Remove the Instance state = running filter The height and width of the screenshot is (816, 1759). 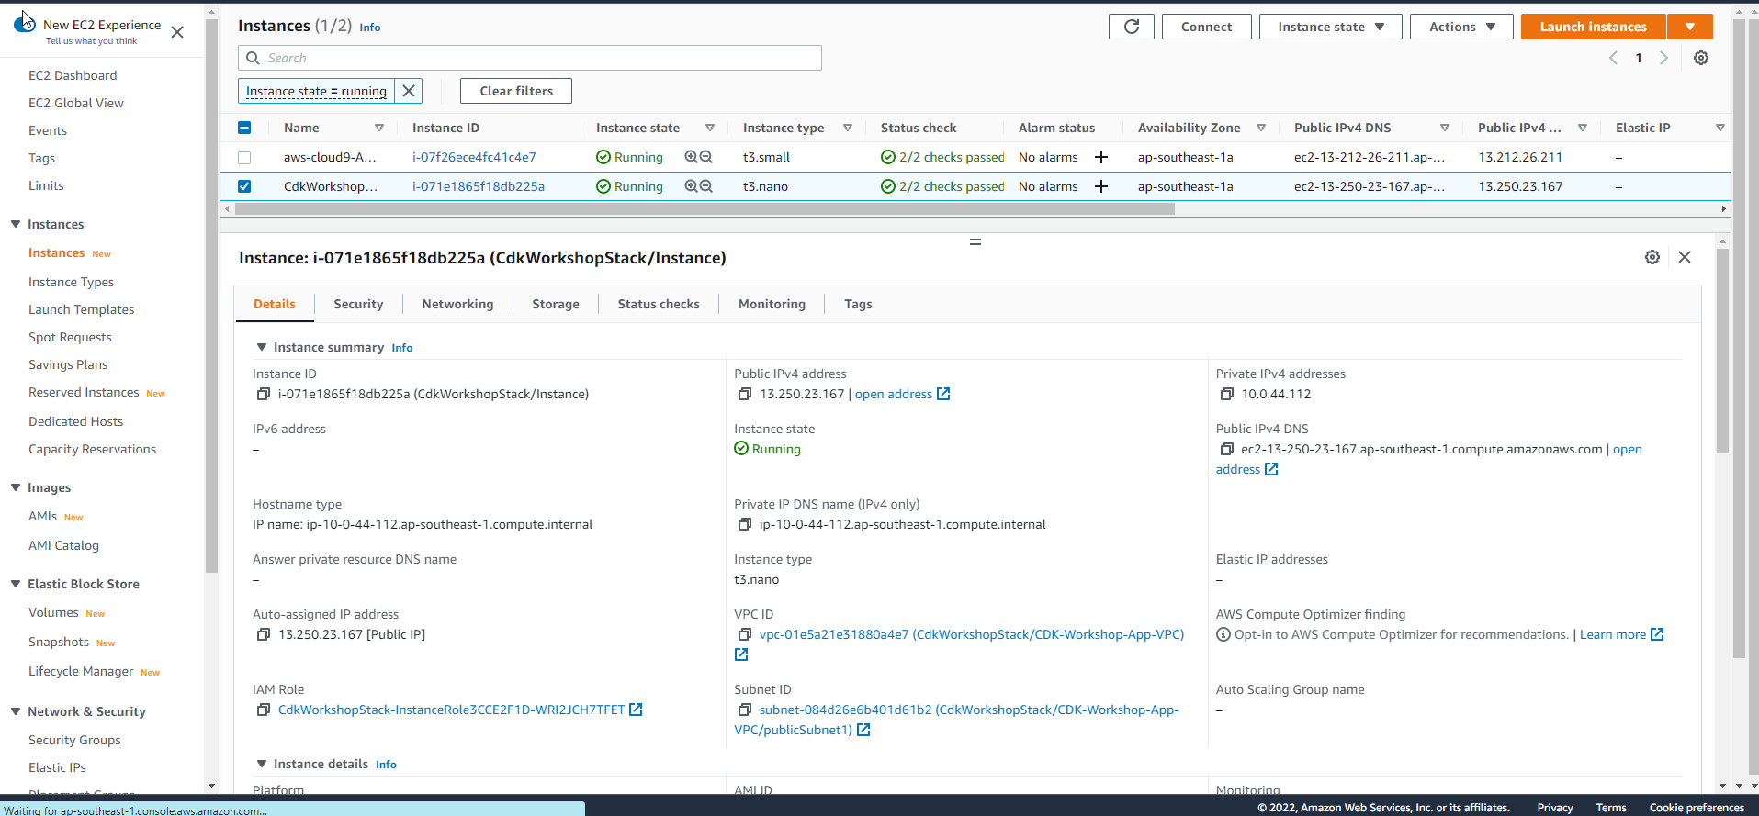click(x=409, y=91)
